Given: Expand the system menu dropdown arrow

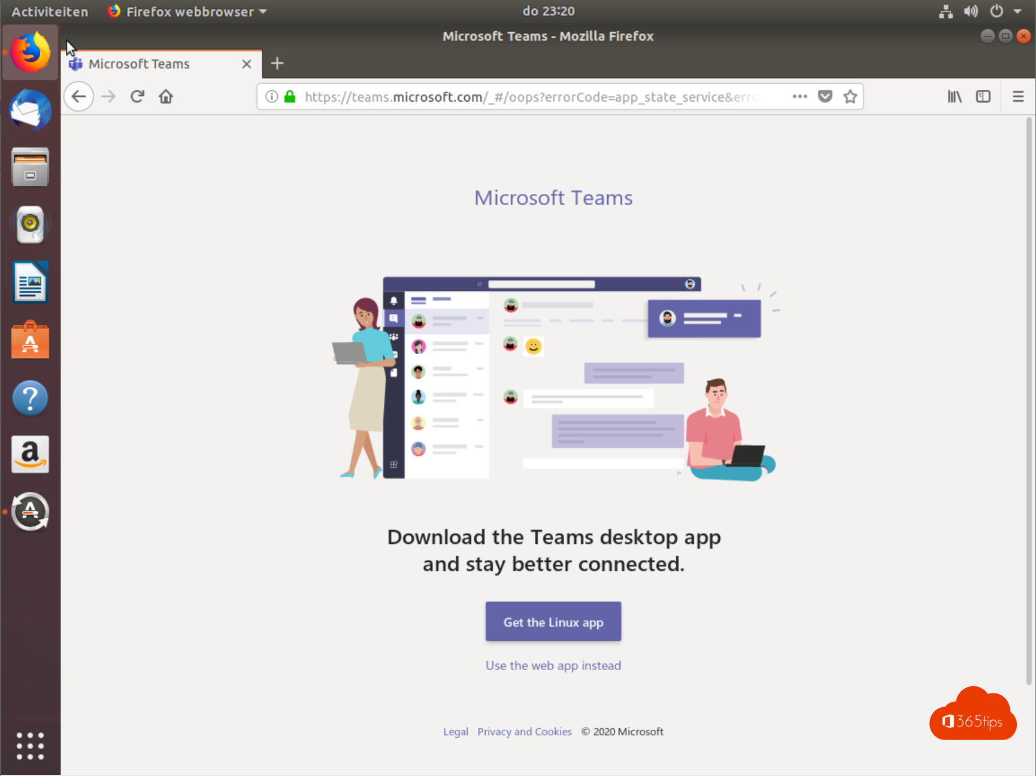Looking at the screenshot, I should click(x=1017, y=11).
